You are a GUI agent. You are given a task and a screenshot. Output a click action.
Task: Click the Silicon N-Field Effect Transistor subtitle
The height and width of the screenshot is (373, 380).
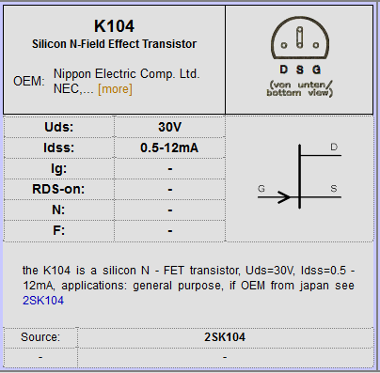[x=114, y=44]
